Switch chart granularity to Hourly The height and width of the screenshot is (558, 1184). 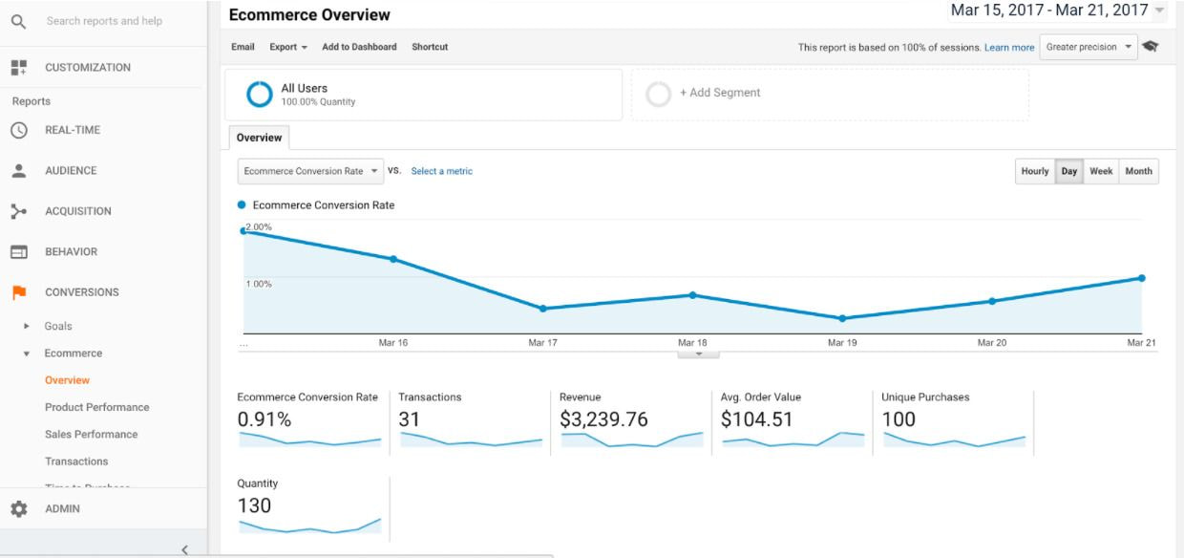(x=1035, y=171)
